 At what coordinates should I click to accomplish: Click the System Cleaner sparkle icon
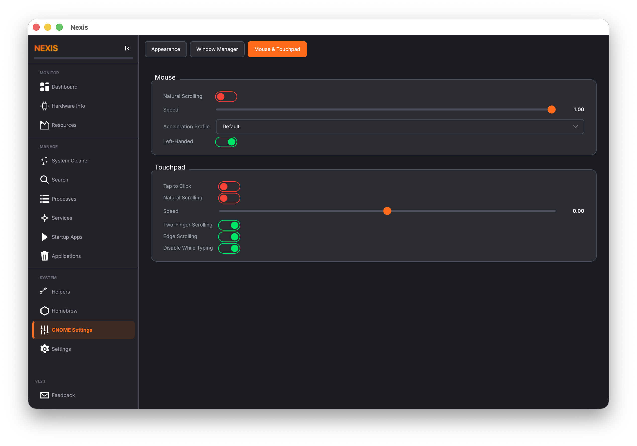pos(44,161)
